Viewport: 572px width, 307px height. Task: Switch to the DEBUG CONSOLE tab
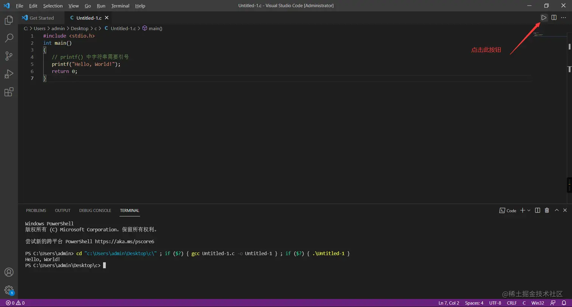click(x=95, y=210)
